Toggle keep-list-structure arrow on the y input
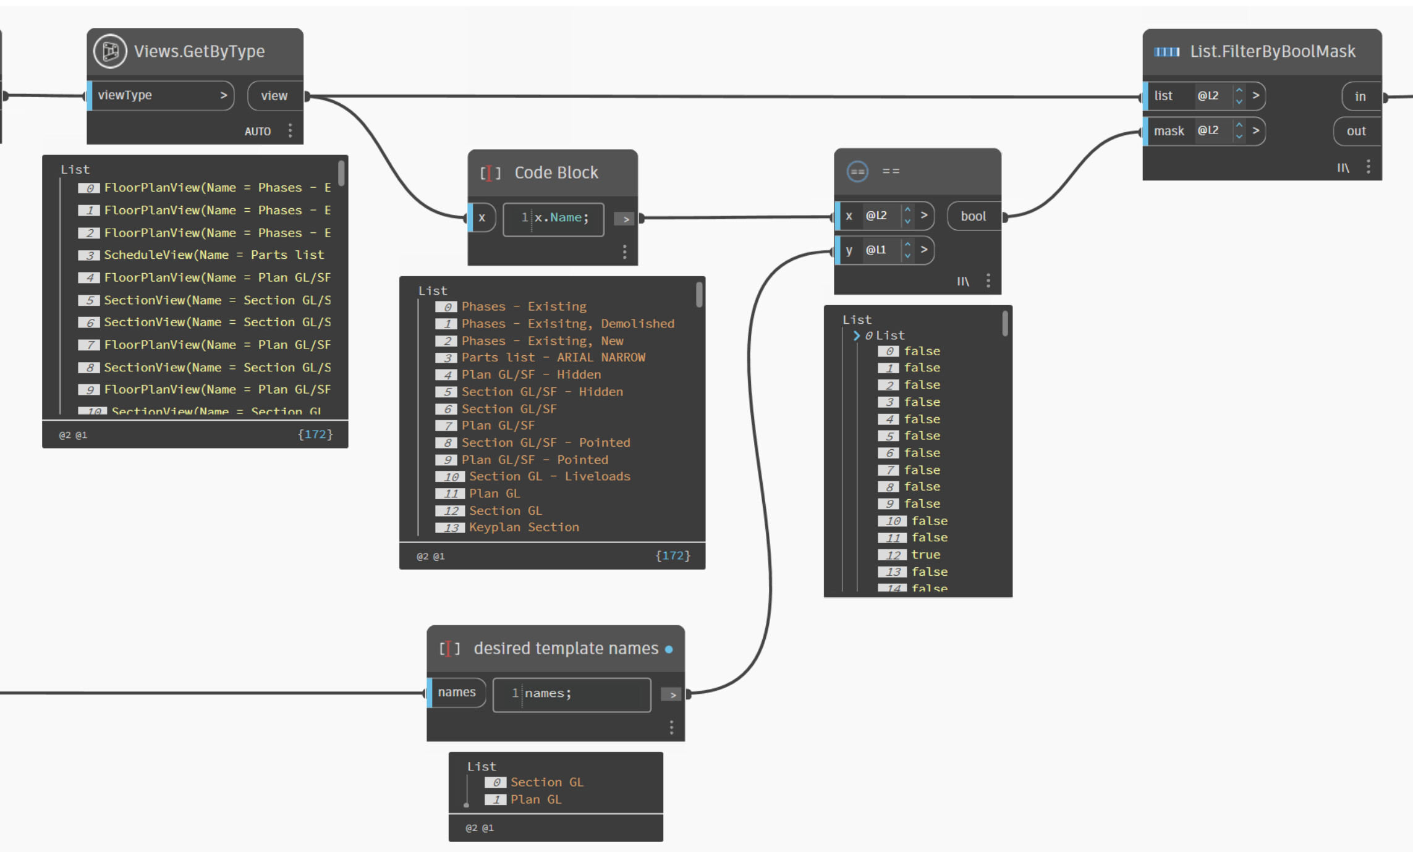The height and width of the screenshot is (852, 1413). [924, 250]
